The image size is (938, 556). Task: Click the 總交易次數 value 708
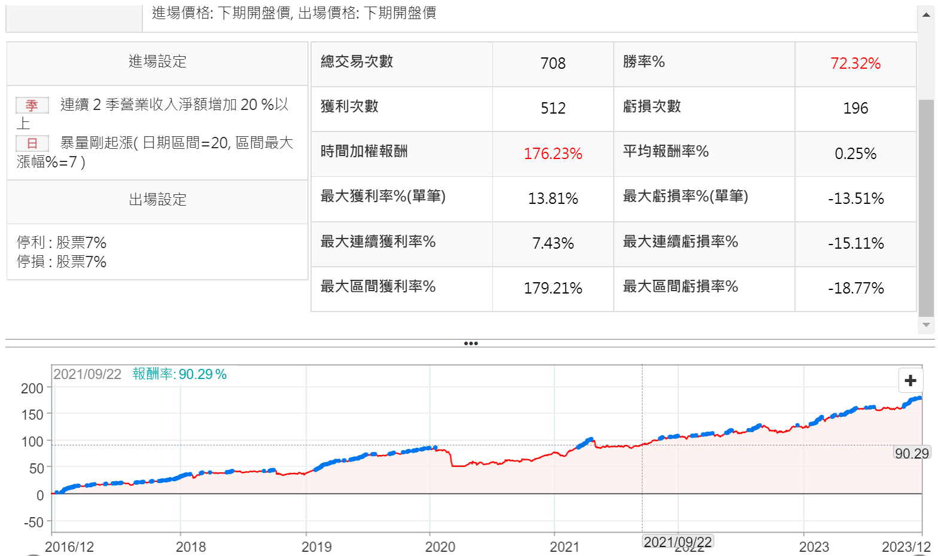(553, 63)
